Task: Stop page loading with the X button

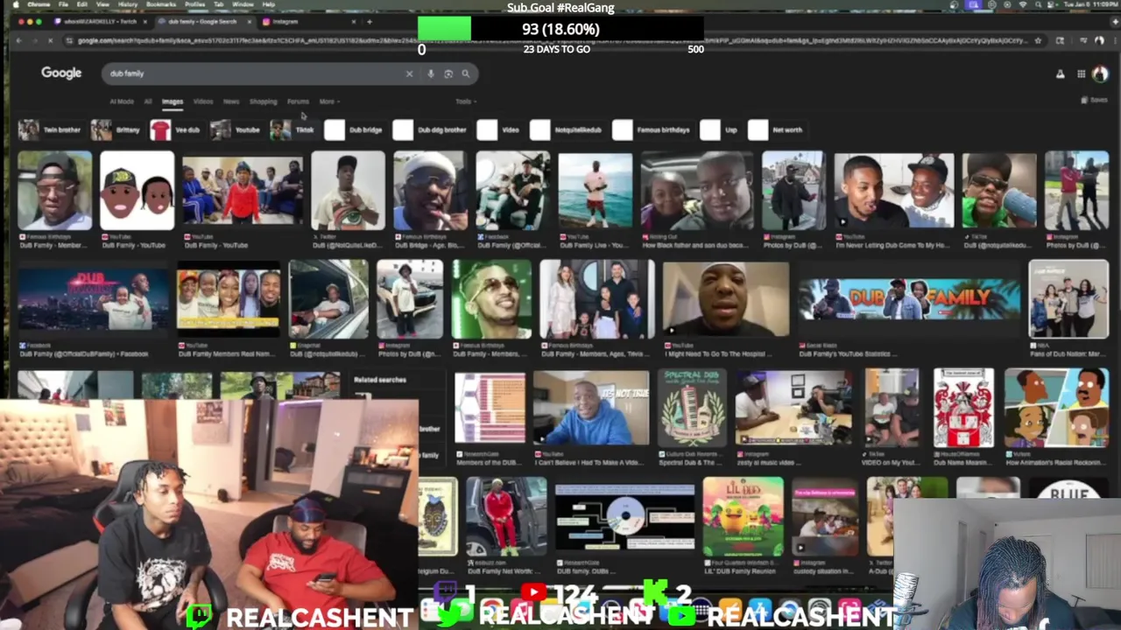Action: click(50, 40)
